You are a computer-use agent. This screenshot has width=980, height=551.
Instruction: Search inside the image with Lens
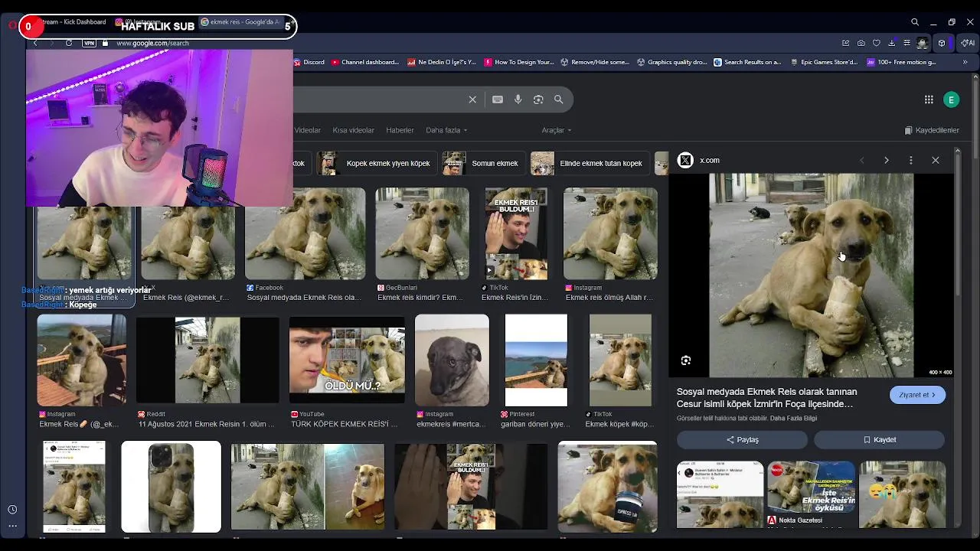click(686, 360)
